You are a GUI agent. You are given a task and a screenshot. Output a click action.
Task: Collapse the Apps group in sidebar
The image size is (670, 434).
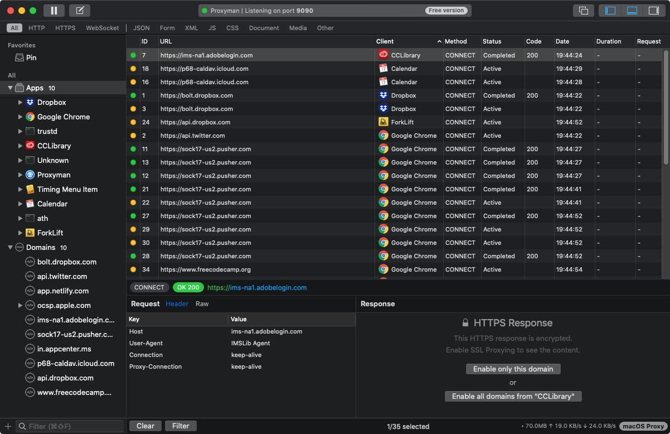coord(10,88)
